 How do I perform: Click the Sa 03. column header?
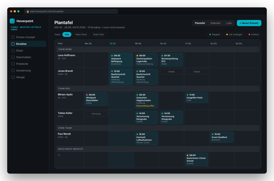pos(214,44)
